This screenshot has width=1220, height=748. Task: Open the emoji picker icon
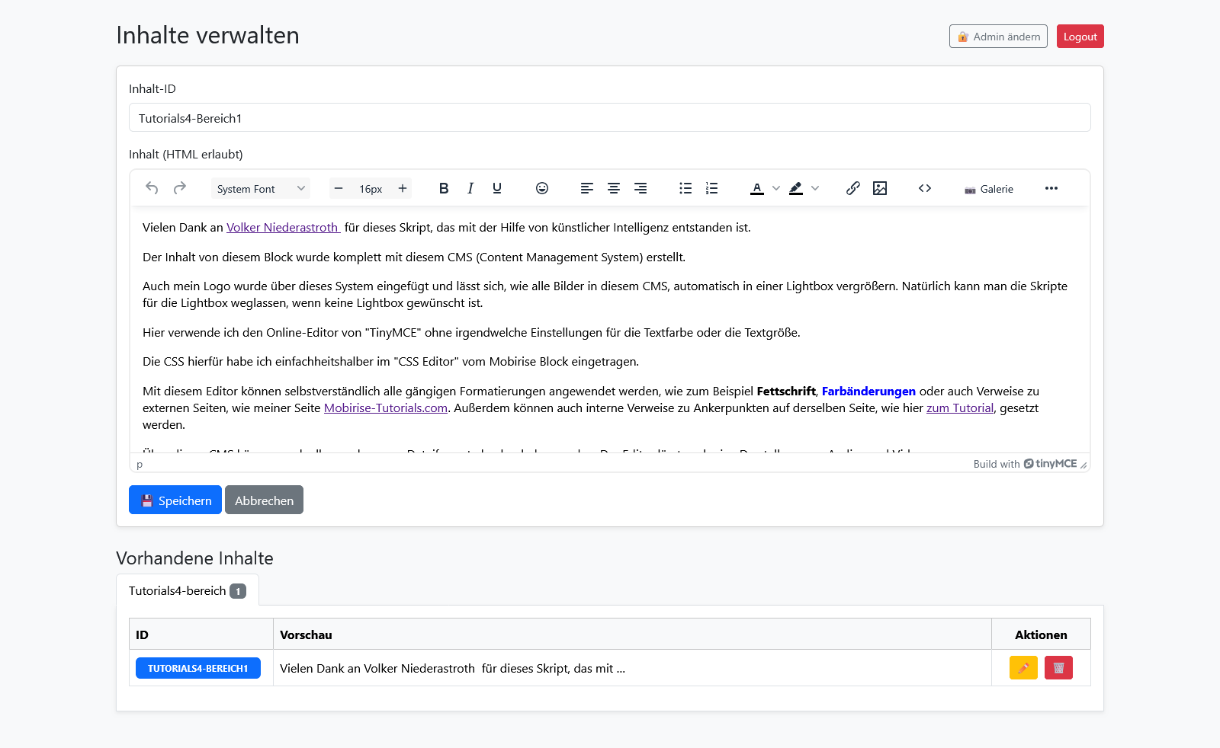tap(542, 188)
